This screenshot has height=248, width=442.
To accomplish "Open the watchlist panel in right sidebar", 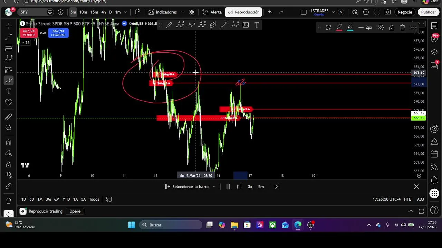I will pos(434,25).
